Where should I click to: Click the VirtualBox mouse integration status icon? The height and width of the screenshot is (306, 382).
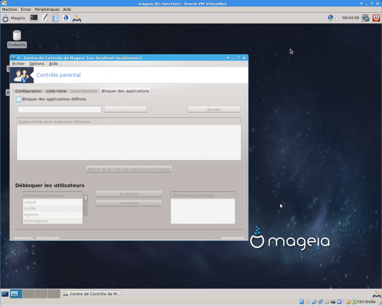pyautogui.click(x=348, y=302)
